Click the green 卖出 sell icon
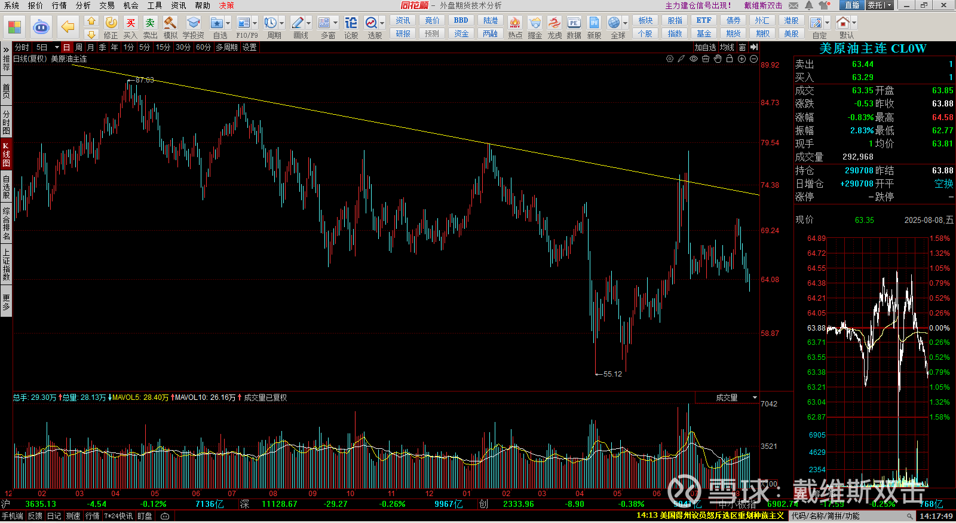956x523 pixels. [151, 27]
